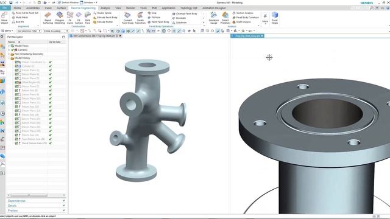Uncheck the Cylinder feature checkbox
Screen dimensions: 390x219
click(16, 66)
